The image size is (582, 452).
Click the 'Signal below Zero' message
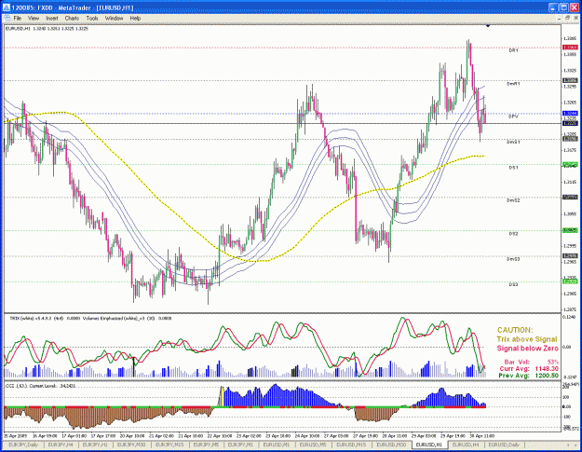[527, 349]
